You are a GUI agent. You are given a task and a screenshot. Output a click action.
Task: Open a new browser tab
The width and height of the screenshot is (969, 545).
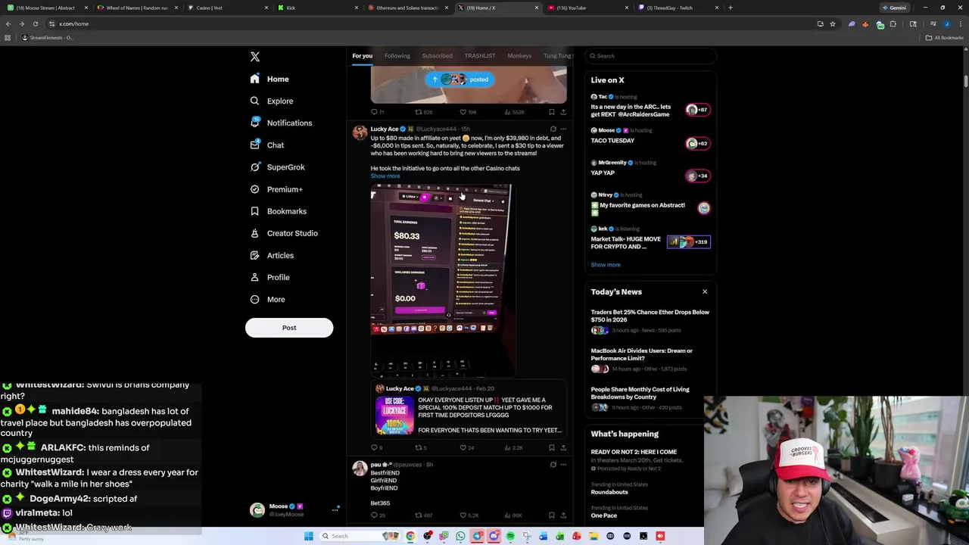[730, 8]
